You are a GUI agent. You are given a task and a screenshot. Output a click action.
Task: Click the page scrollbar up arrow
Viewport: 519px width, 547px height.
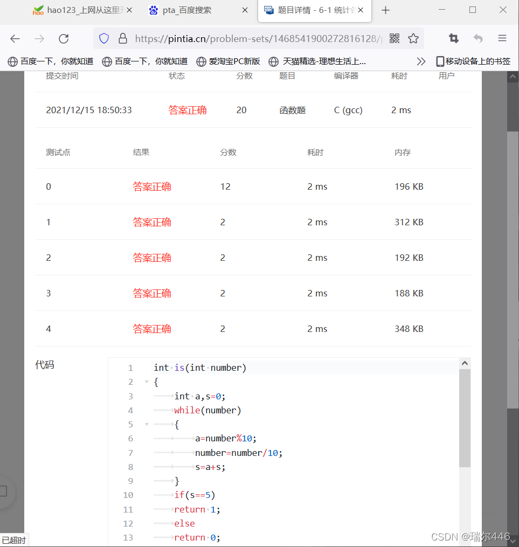[513, 77]
